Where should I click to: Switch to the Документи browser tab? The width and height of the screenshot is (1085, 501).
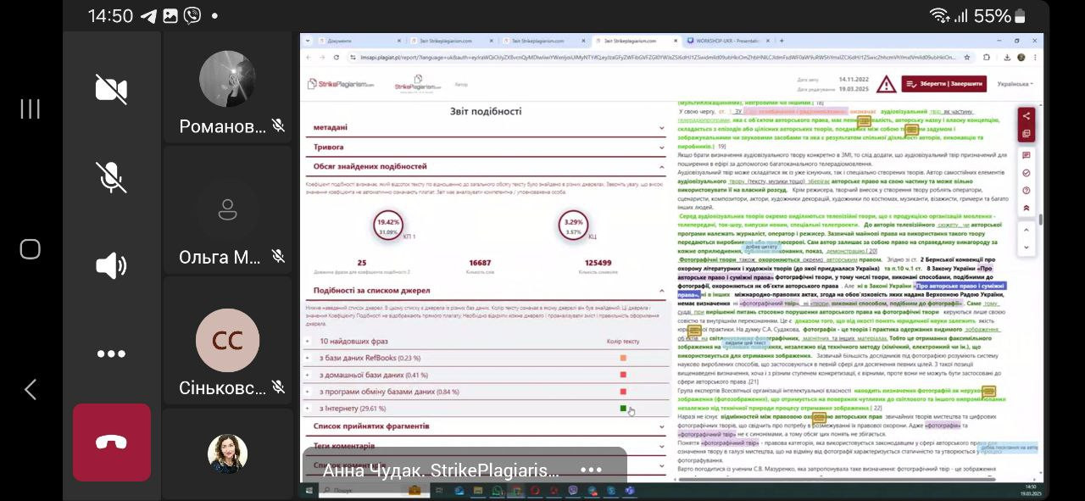[360, 41]
